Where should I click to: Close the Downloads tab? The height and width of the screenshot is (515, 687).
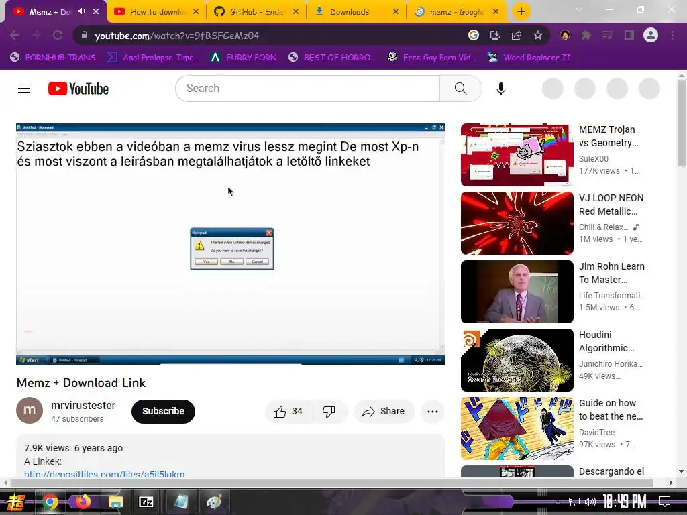396,12
